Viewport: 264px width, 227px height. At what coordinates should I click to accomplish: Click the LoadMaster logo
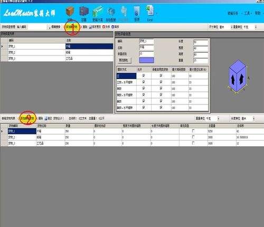[x=30, y=13]
